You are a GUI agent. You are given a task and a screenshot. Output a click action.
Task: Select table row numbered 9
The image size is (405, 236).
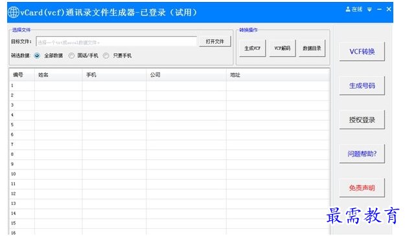pyautogui.click(x=169, y=164)
